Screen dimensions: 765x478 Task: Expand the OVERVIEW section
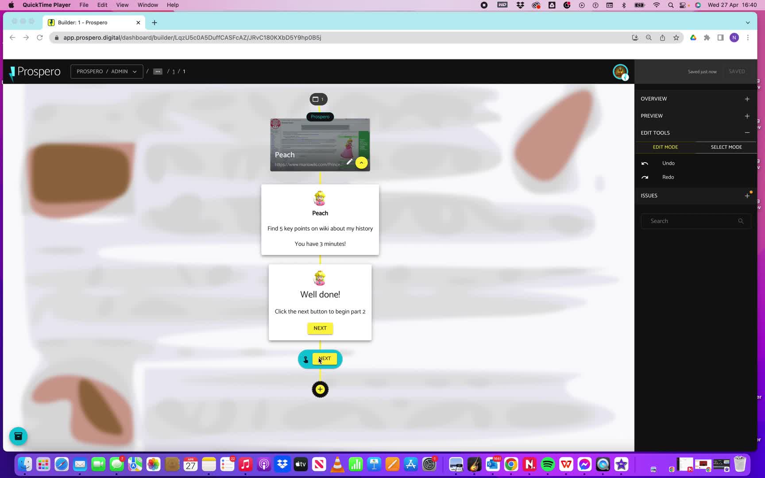[x=747, y=99]
